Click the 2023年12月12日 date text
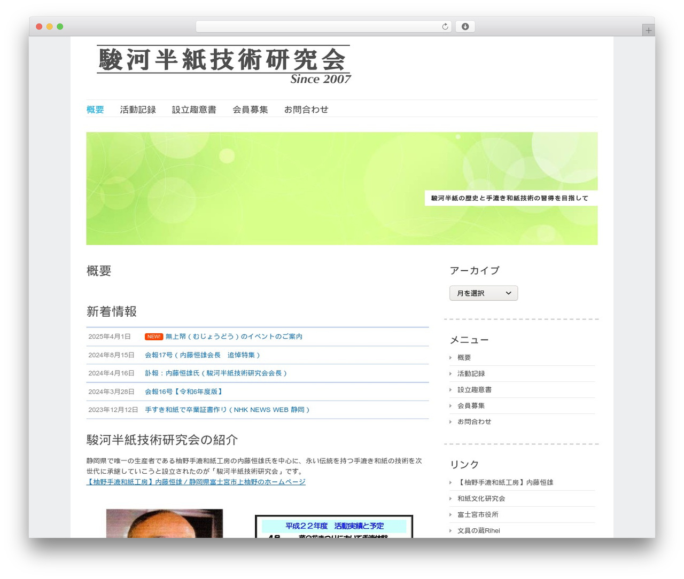The height and width of the screenshot is (579, 684). [x=113, y=410]
